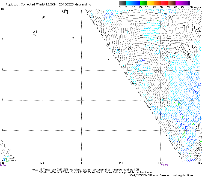This screenshot has width=202, height=177.
Task: Click the NOAA/NESDIS Office of Research credit
Action: pyautogui.click(x=161, y=175)
